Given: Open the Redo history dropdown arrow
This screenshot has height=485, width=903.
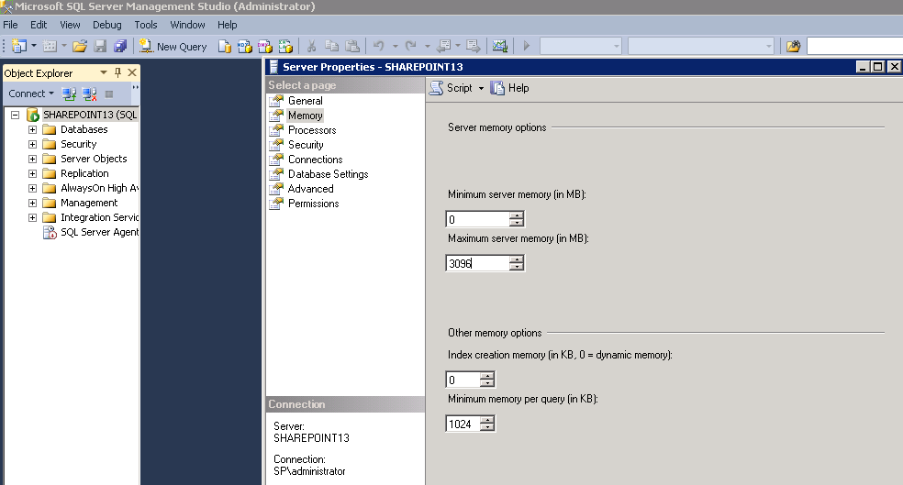Looking at the screenshot, I should point(427,46).
